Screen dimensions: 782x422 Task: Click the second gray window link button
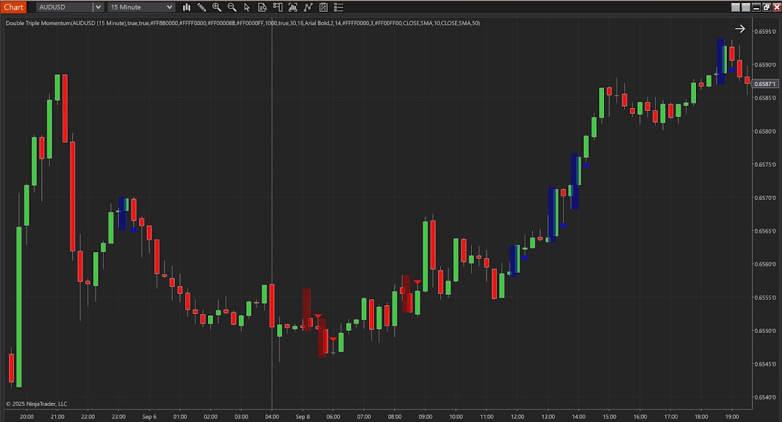pos(746,7)
